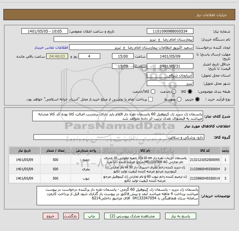Image resolution: width=239 pixels, height=231 pixels.
Task: Click the شماره نیاز field 1101090988000534
Action: (x=170, y=31)
